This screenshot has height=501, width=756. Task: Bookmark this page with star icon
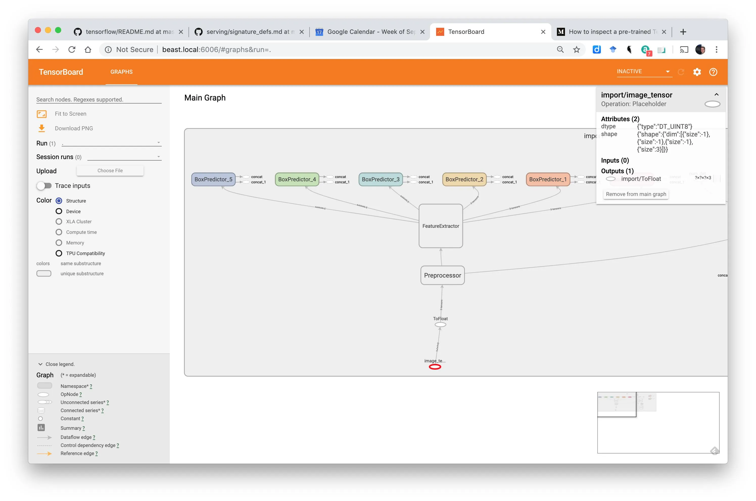[x=576, y=49]
